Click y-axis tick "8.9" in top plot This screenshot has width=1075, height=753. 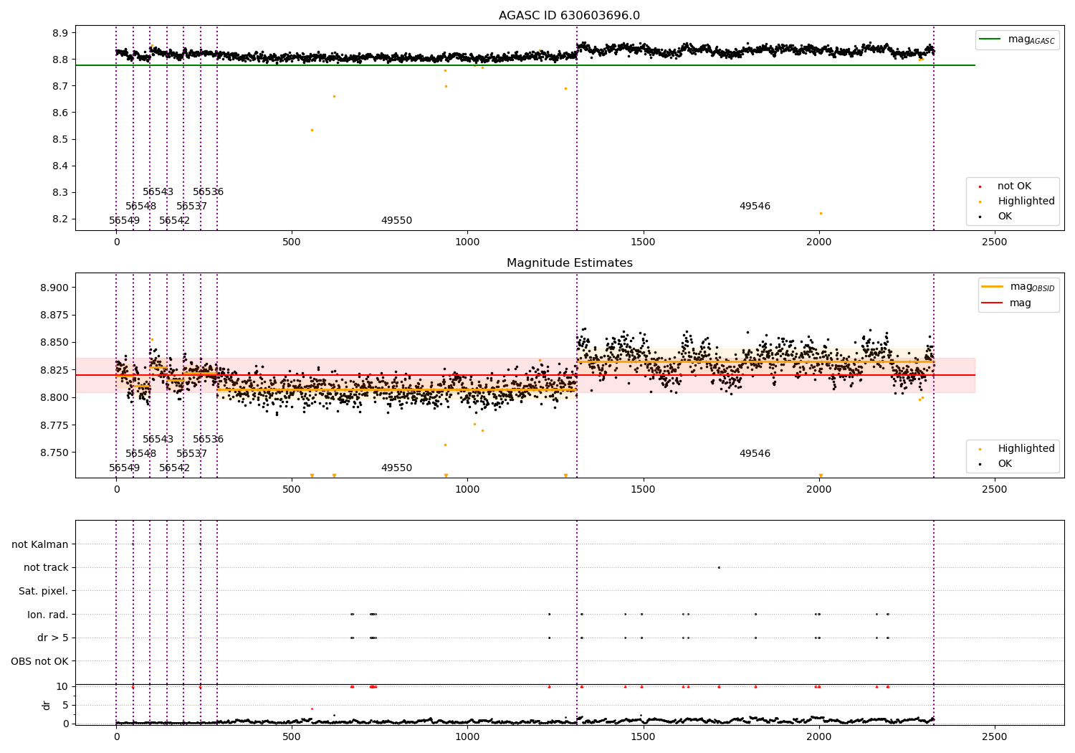(60, 33)
